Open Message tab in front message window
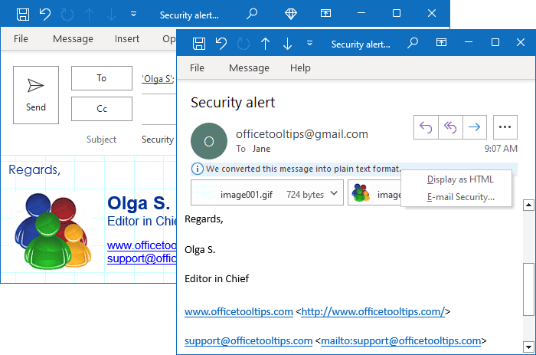536x355 pixels. pyautogui.click(x=249, y=67)
